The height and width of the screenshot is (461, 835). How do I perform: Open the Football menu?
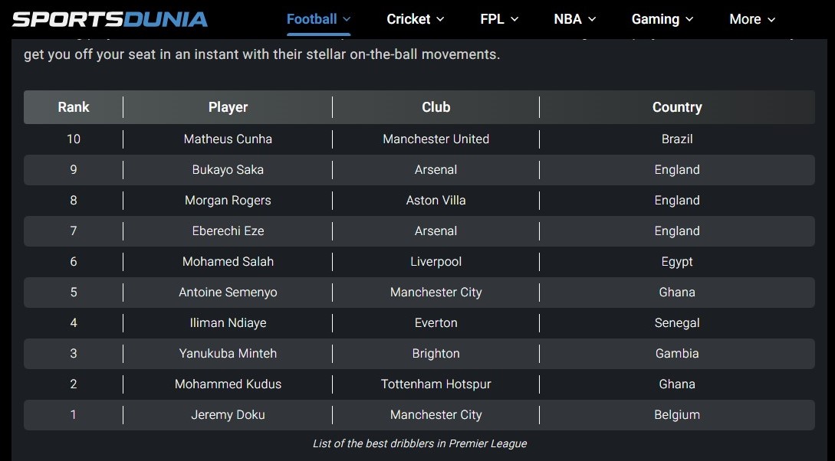pyautogui.click(x=311, y=19)
